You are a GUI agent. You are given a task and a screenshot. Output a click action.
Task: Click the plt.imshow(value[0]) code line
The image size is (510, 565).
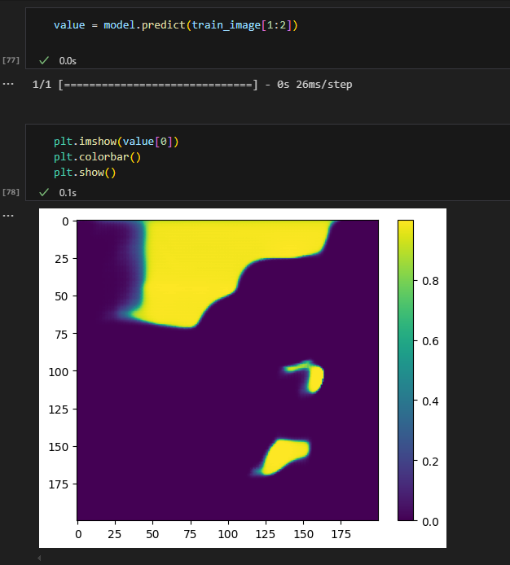point(117,142)
